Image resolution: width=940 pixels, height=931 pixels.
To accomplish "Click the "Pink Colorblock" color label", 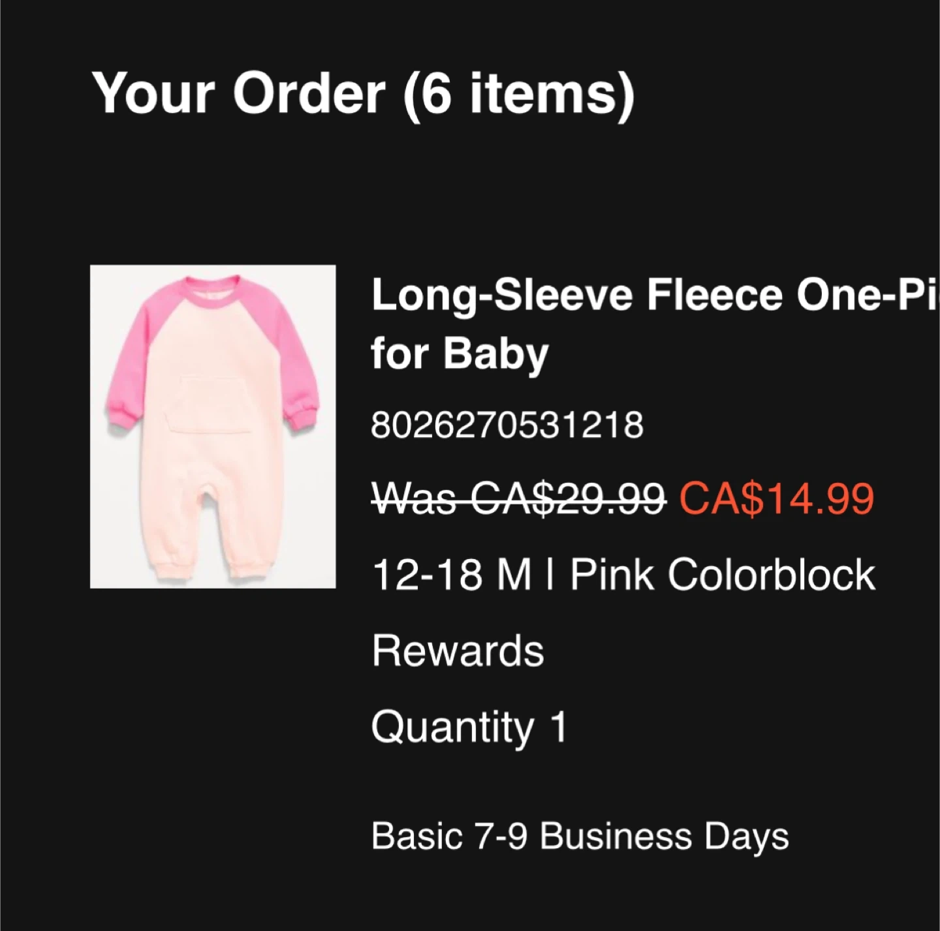I will 723,575.
